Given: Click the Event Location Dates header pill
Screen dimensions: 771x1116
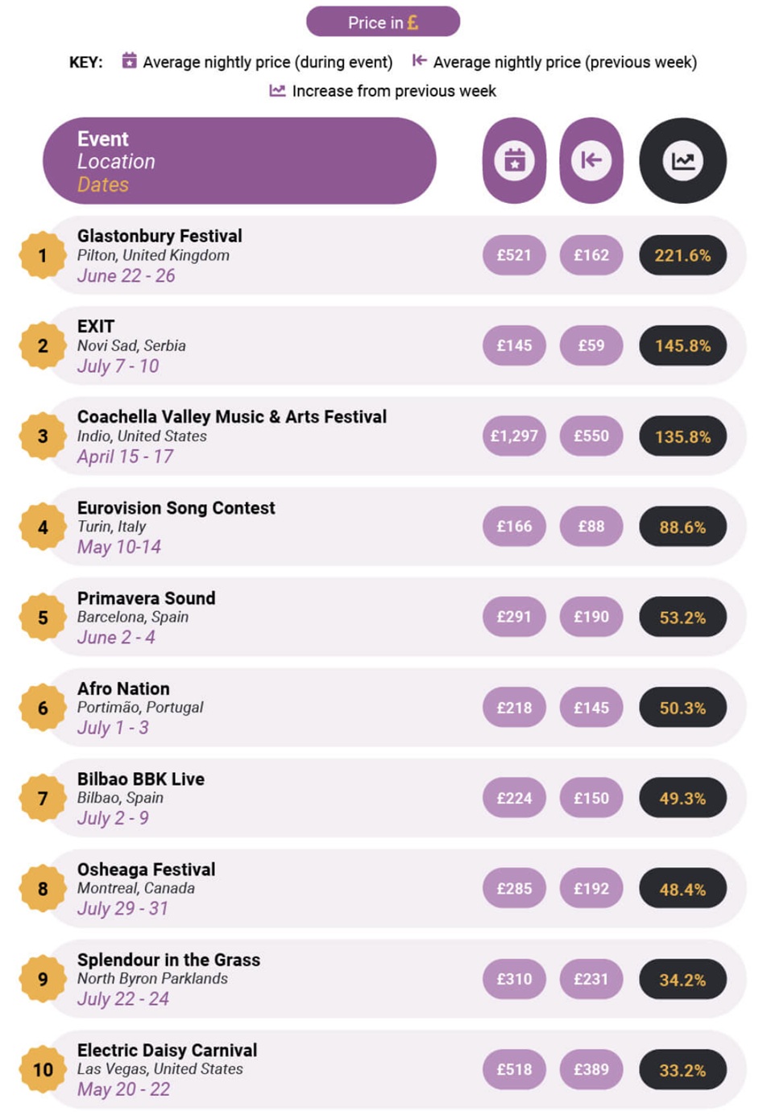Looking at the screenshot, I should (239, 161).
